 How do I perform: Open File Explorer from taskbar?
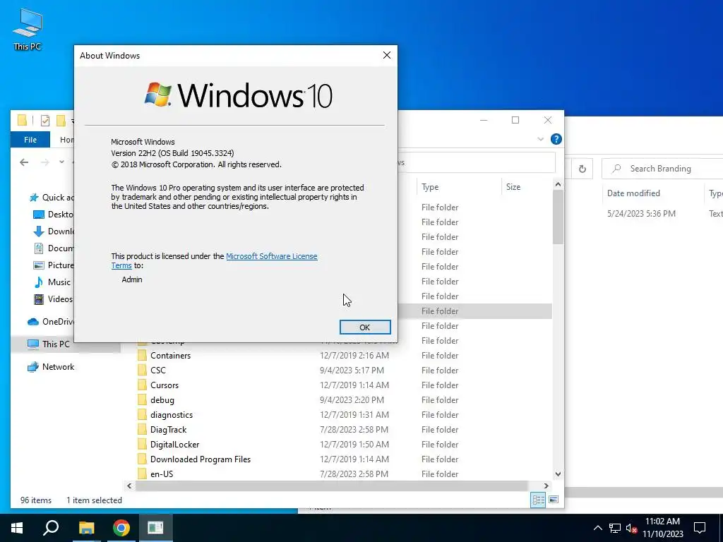pyautogui.click(x=86, y=528)
